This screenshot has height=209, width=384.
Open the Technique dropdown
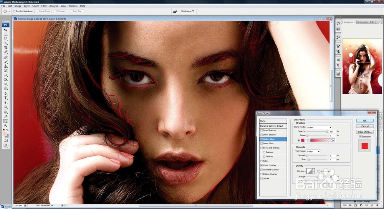(313, 152)
